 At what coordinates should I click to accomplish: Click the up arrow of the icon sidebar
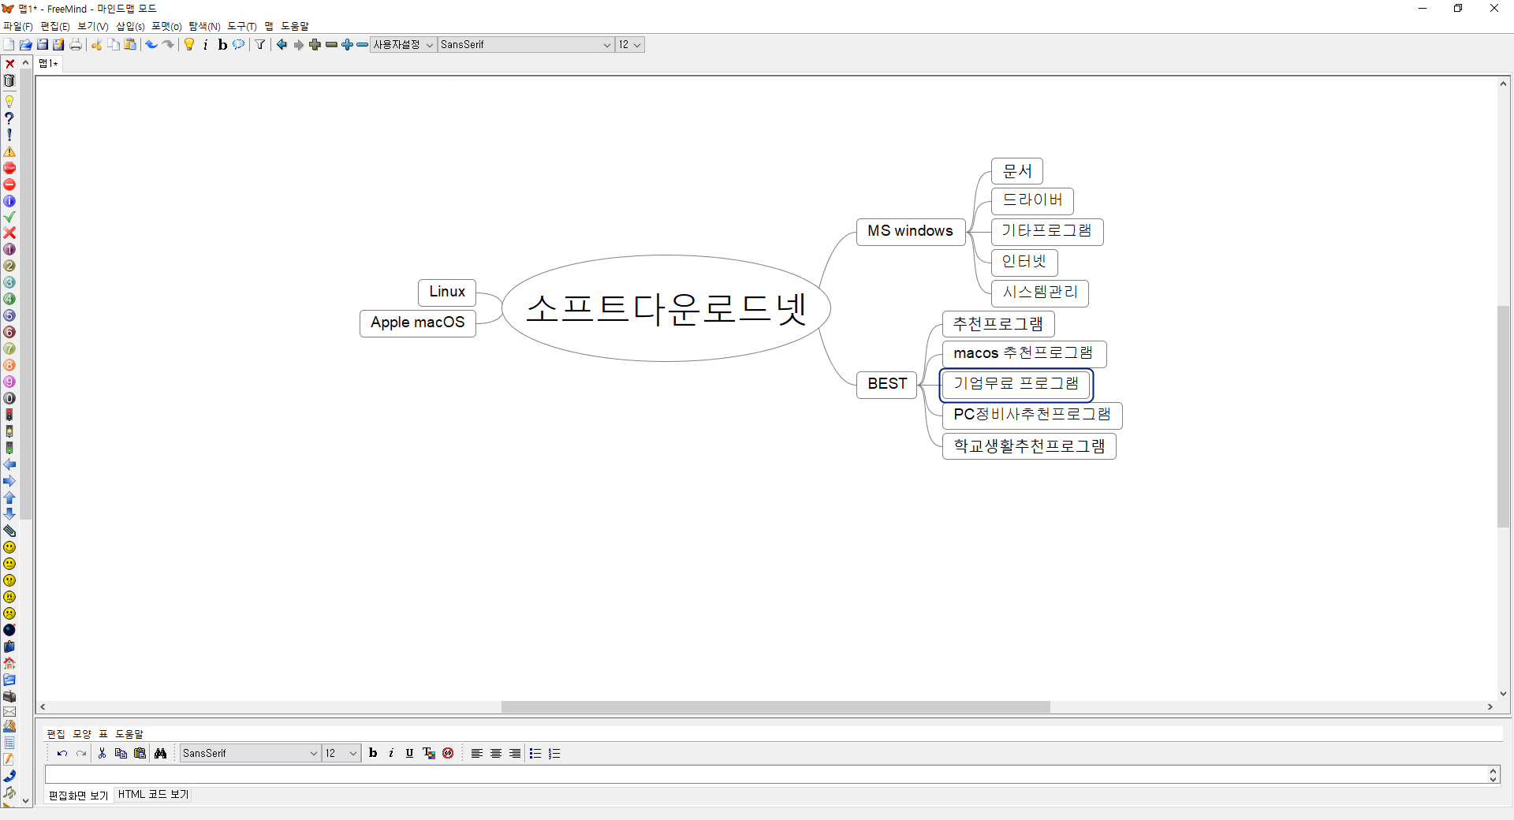(x=26, y=63)
